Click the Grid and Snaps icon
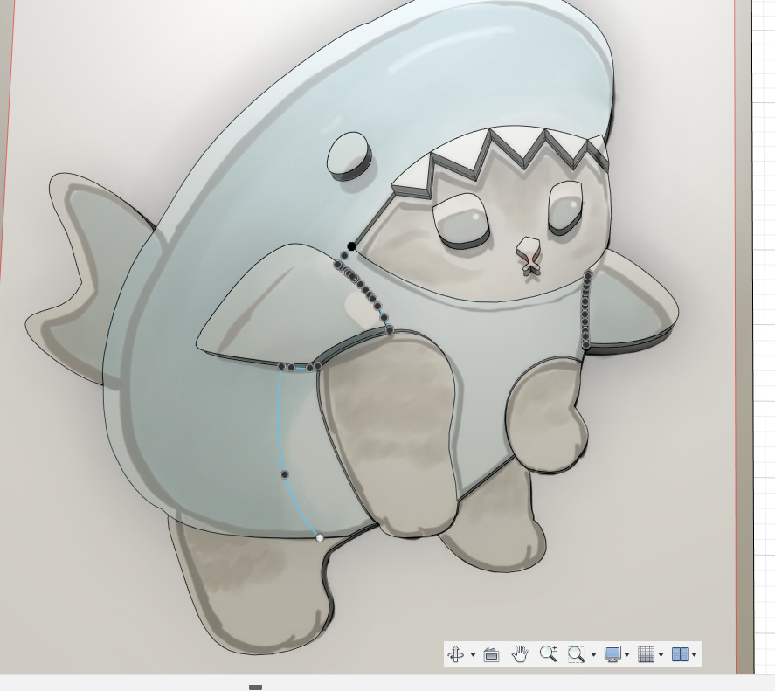The image size is (775, 691). 646,654
